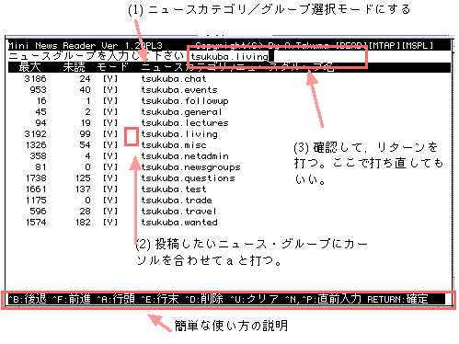Click the [MSPL] status indicator
Viewport: 459px width, 344px height.
(418, 46)
